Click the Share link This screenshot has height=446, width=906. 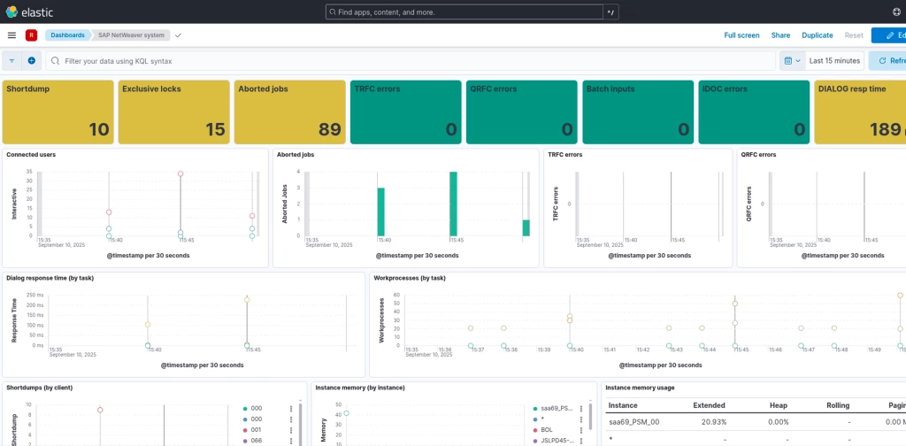click(x=780, y=35)
